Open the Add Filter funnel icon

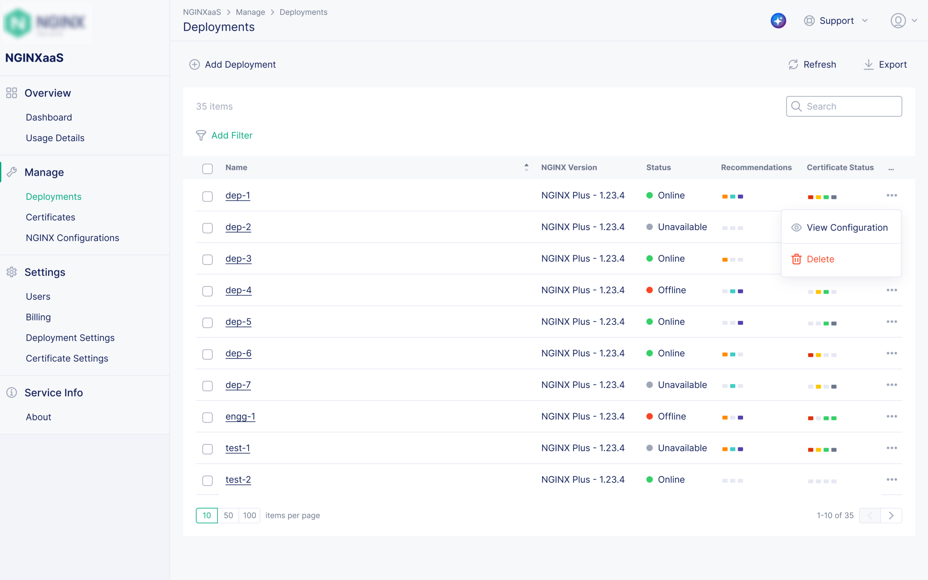(200, 136)
